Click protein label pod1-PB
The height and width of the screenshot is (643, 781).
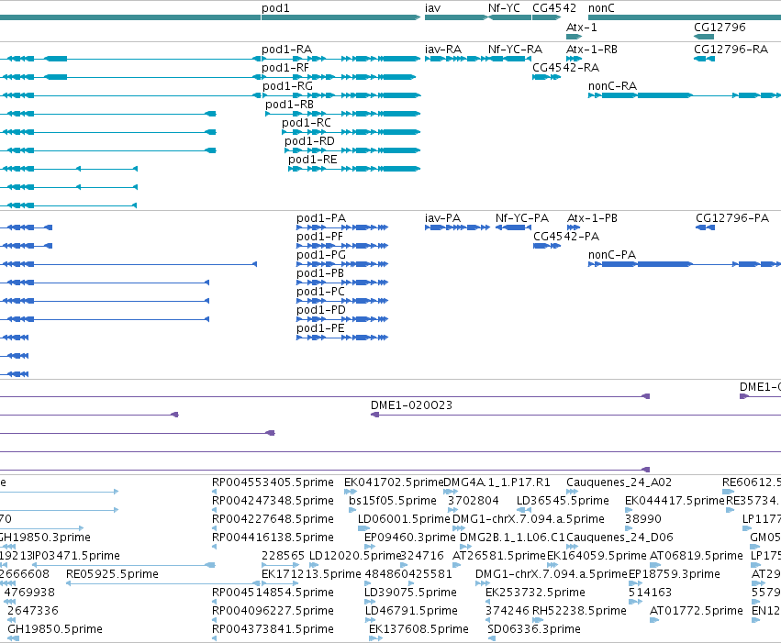pyautogui.click(x=320, y=273)
